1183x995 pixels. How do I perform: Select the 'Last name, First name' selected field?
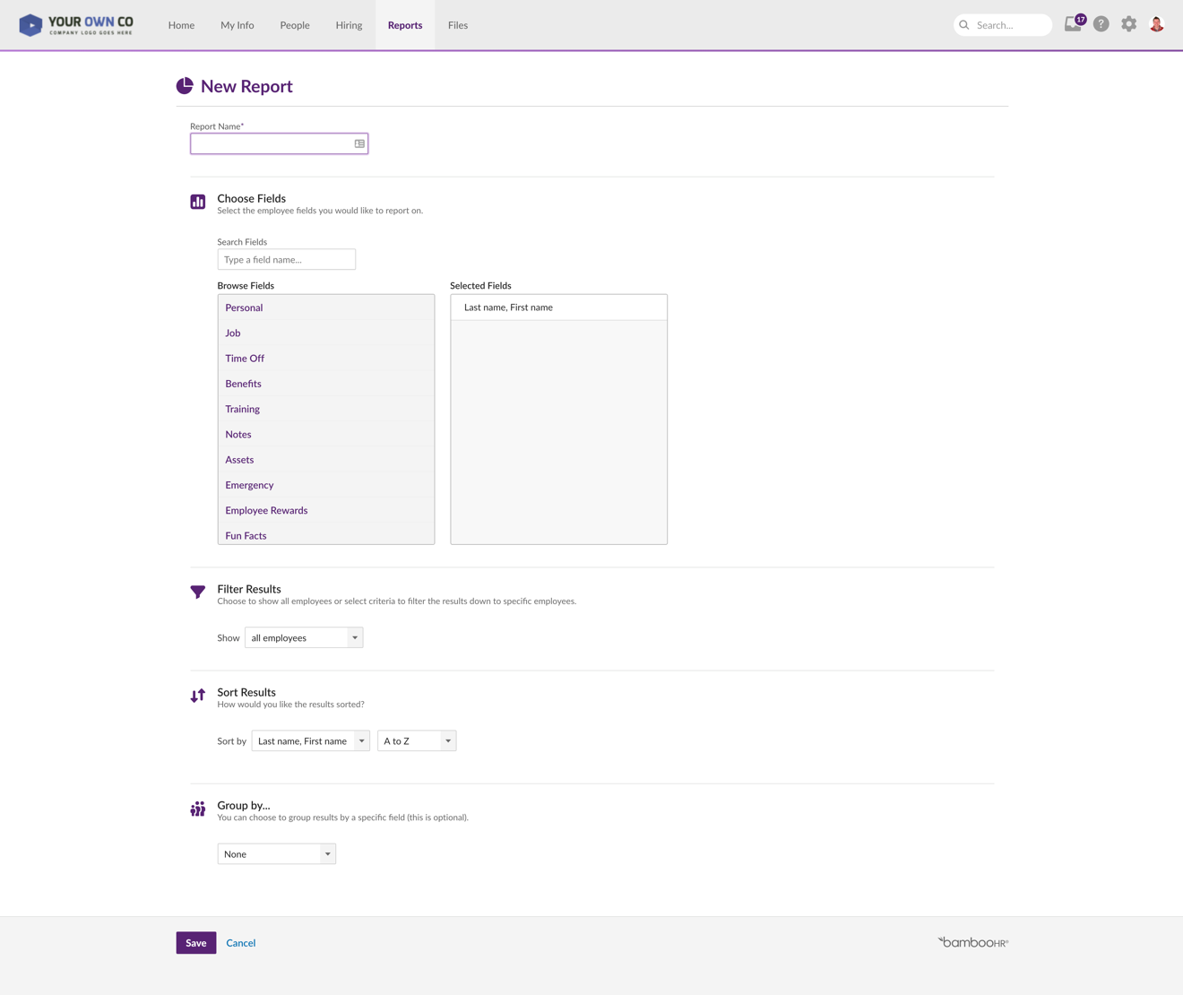[x=559, y=307]
